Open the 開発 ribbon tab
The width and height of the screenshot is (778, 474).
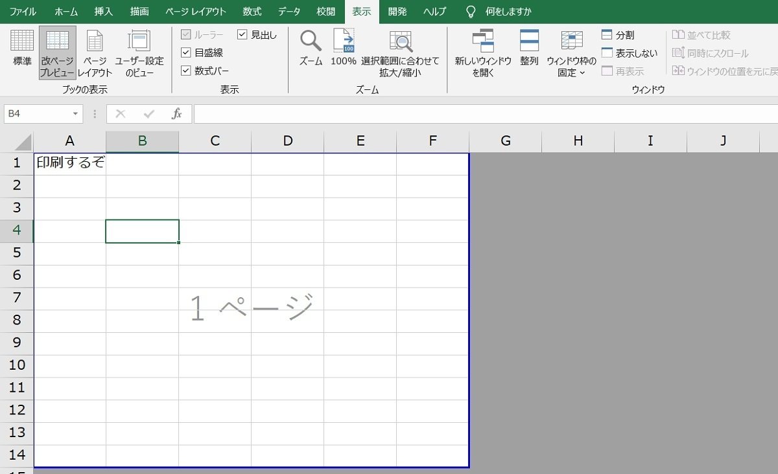click(x=397, y=11)
